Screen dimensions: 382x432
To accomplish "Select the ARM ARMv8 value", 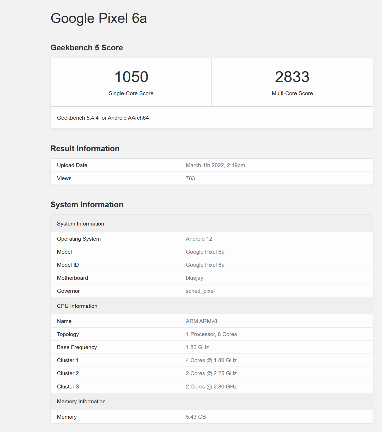I will tap(201, 321).
